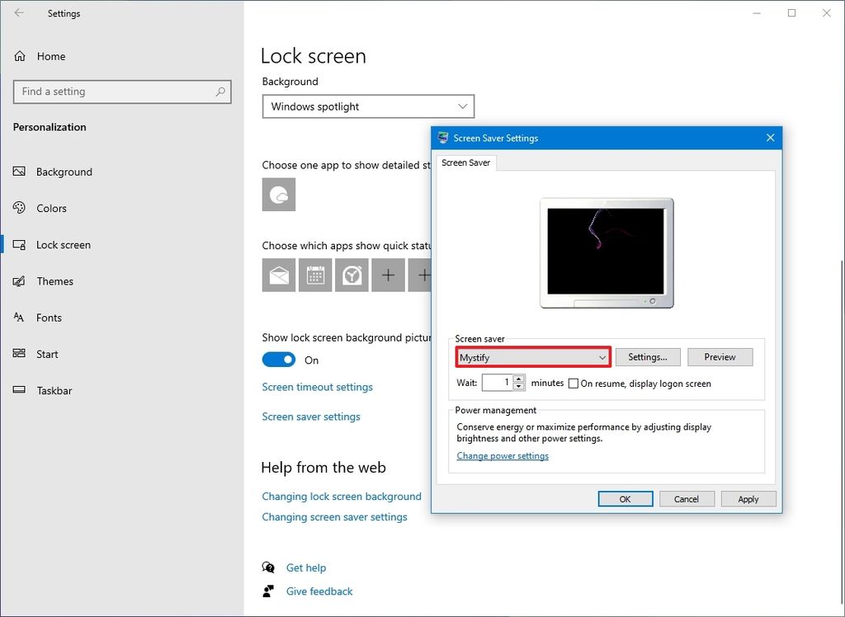Switch to the Screen Saver tab
This screenshot has width=845, height=617.
(x=466, y=162)
